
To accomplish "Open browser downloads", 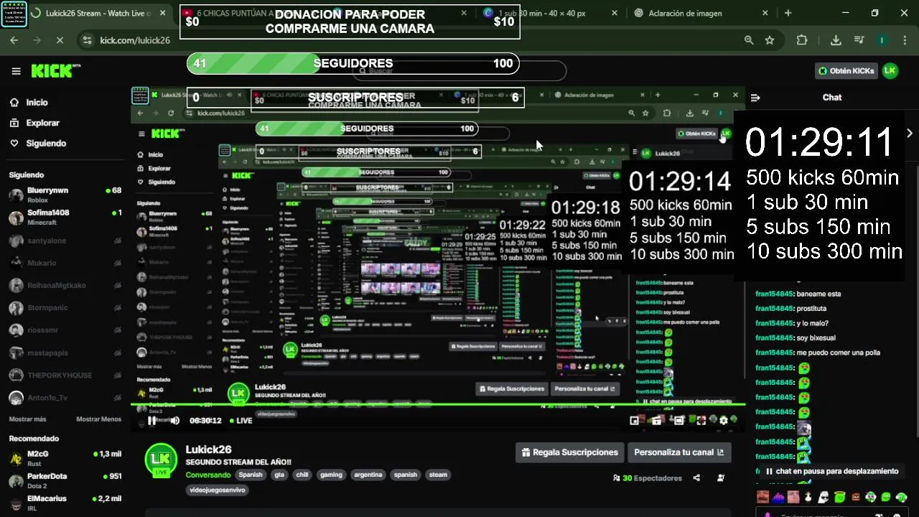I will click(x=836, y=40).
